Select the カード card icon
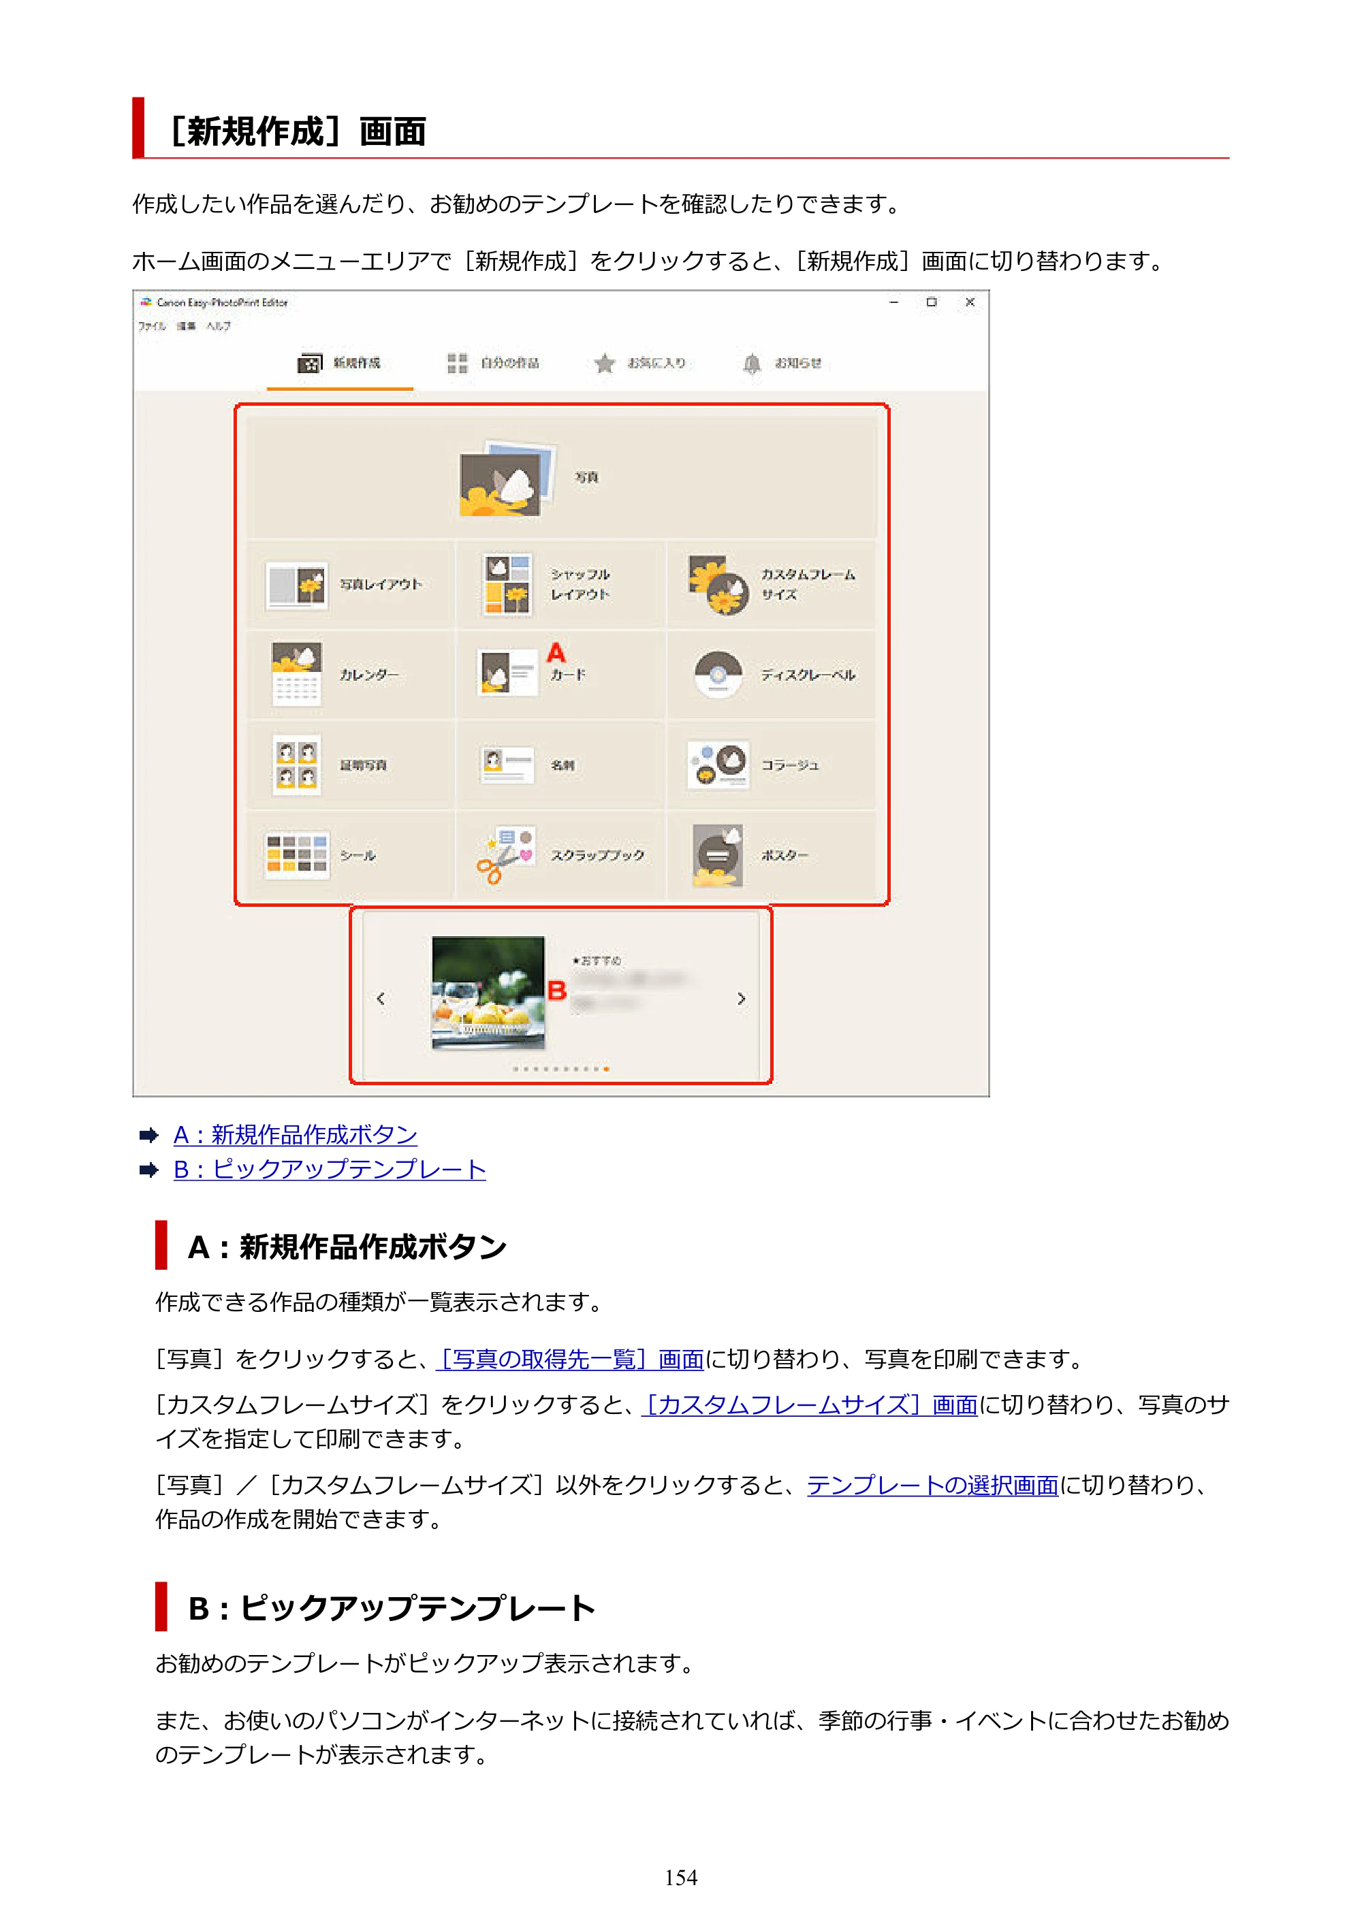 click(507, 673)
